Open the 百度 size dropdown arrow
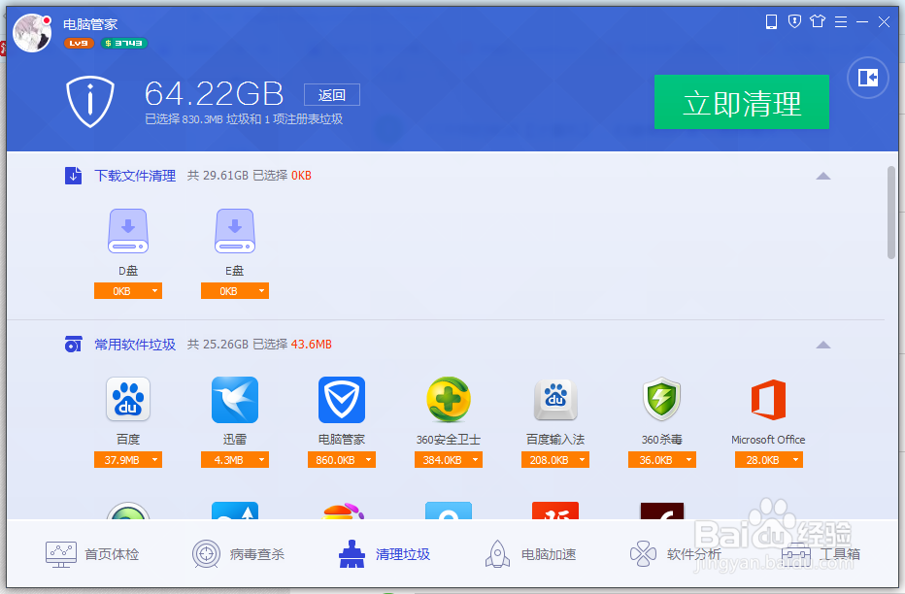 coord(155,459)
